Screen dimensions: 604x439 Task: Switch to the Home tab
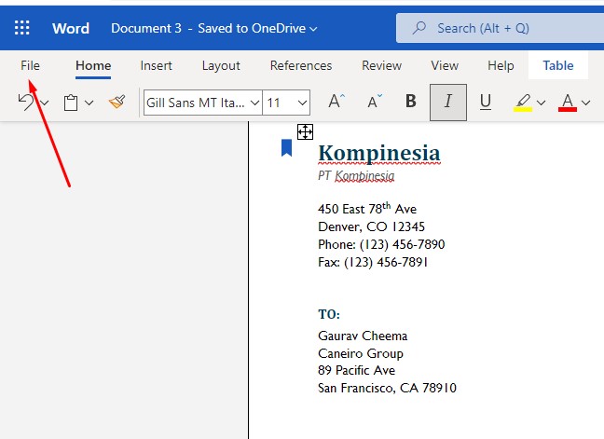click(93, 65)
